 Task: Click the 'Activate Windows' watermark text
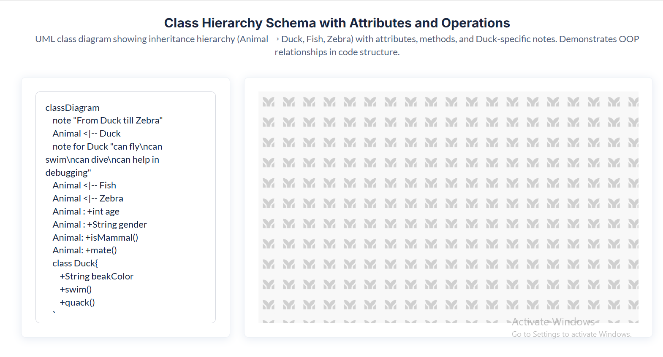(553, 322)
